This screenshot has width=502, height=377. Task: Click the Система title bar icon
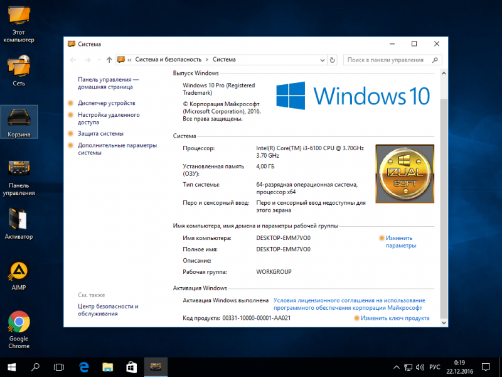click(72, 44)
